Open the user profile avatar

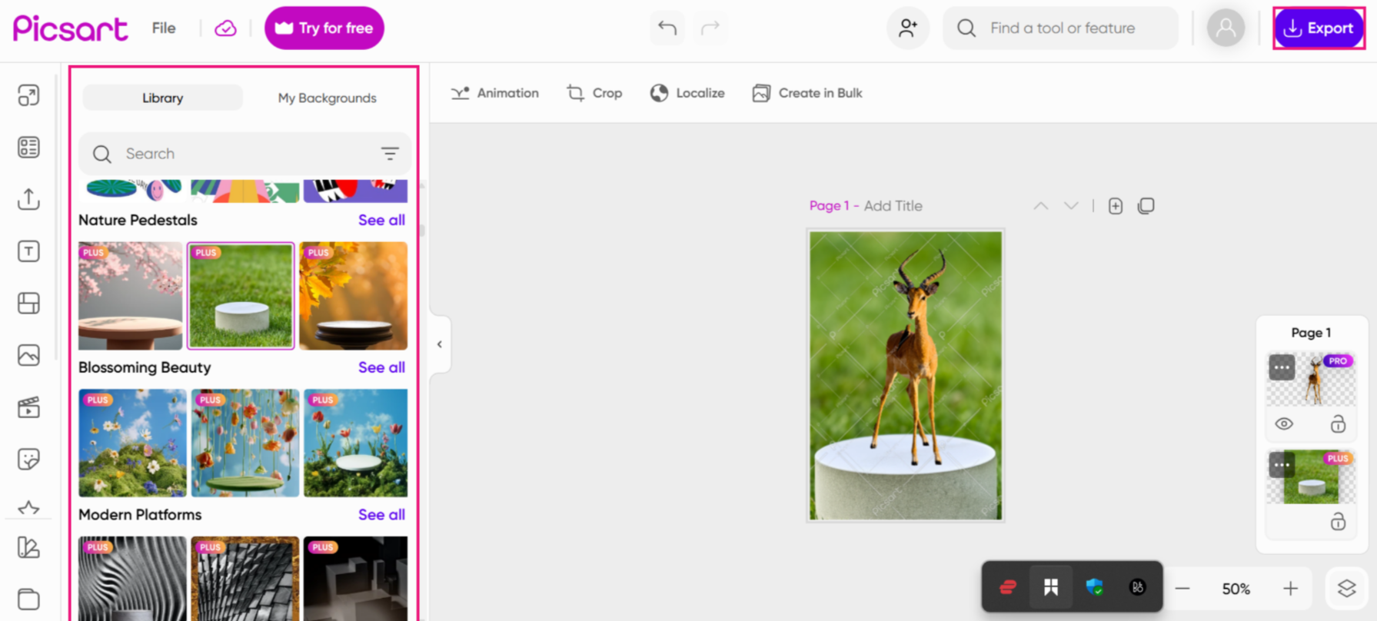click(1226, 28)
